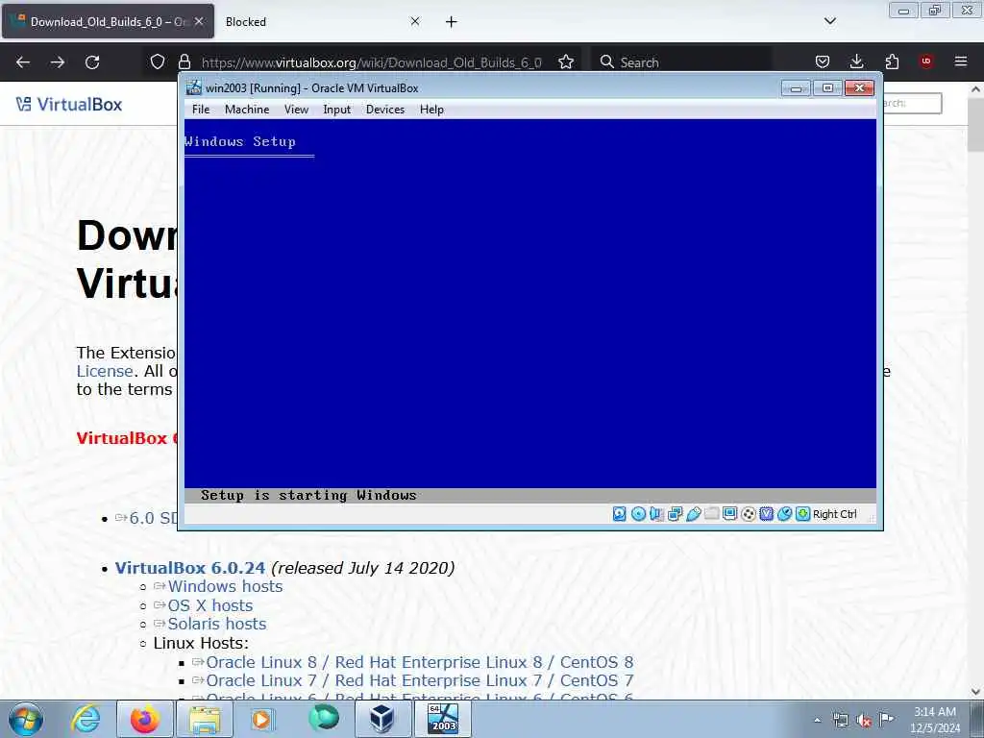Click mouse integration icon in VM status bar
The image size is (984, 738).
point(784,514)
